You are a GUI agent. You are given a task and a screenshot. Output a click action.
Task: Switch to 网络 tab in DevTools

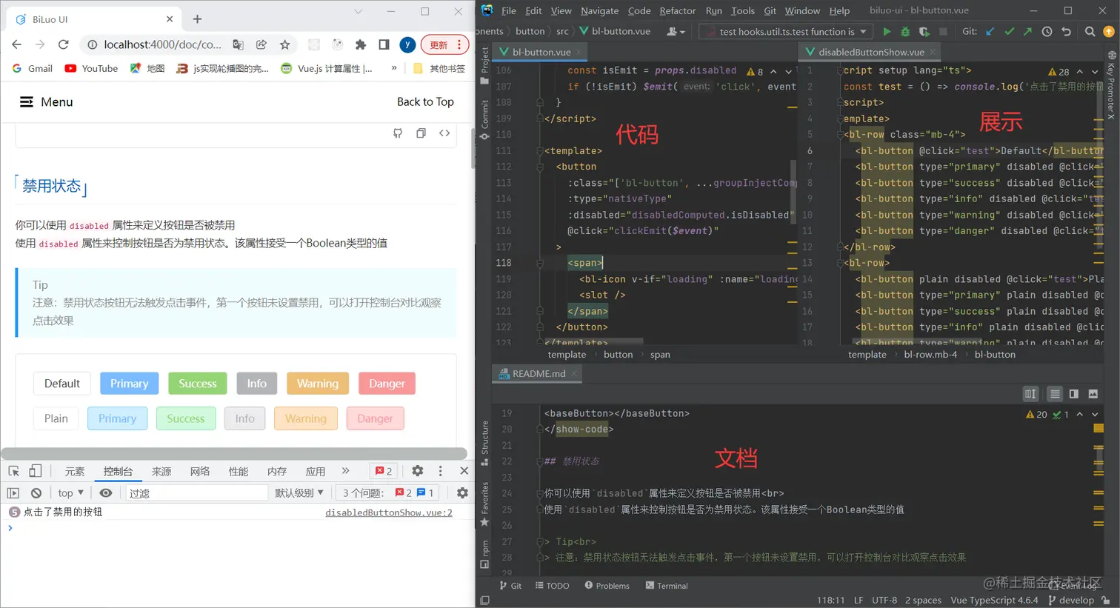200,471
